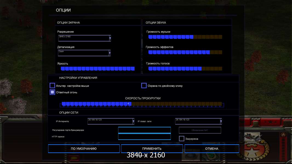292x164 pixels.
Task: Focus the HTTP прокси input field
Action: 144,136
